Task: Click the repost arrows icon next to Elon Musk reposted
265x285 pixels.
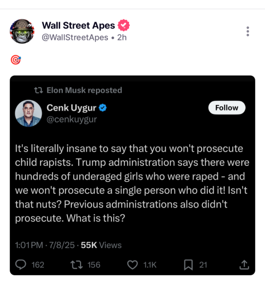Action: tap(38, 90)
